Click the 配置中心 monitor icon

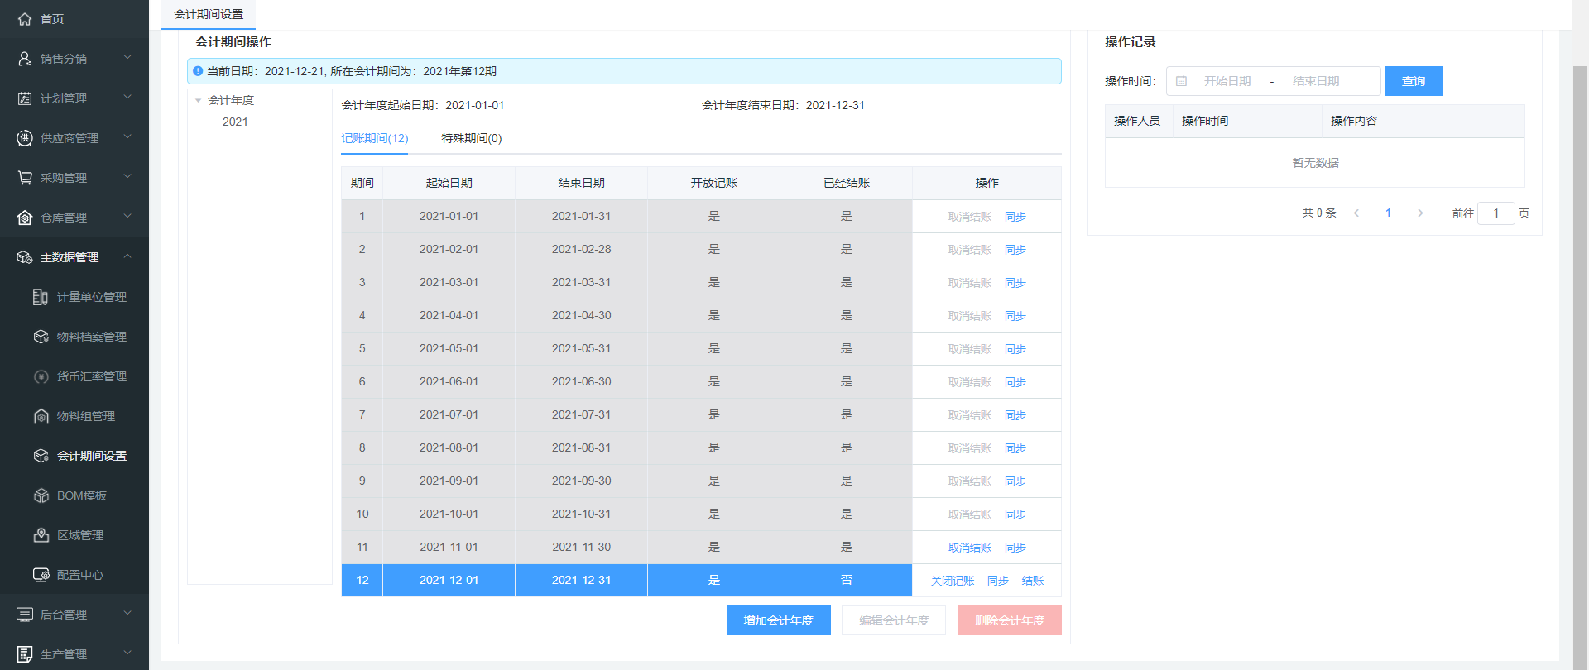click(41, 575)
